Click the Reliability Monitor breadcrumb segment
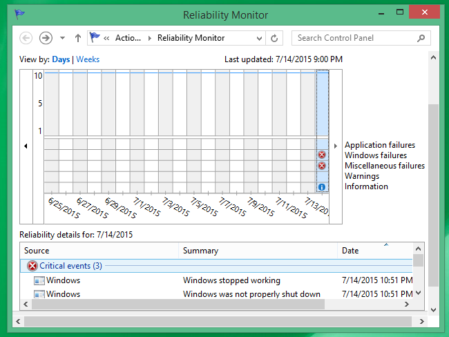449x337 pixels. point(191,38)
